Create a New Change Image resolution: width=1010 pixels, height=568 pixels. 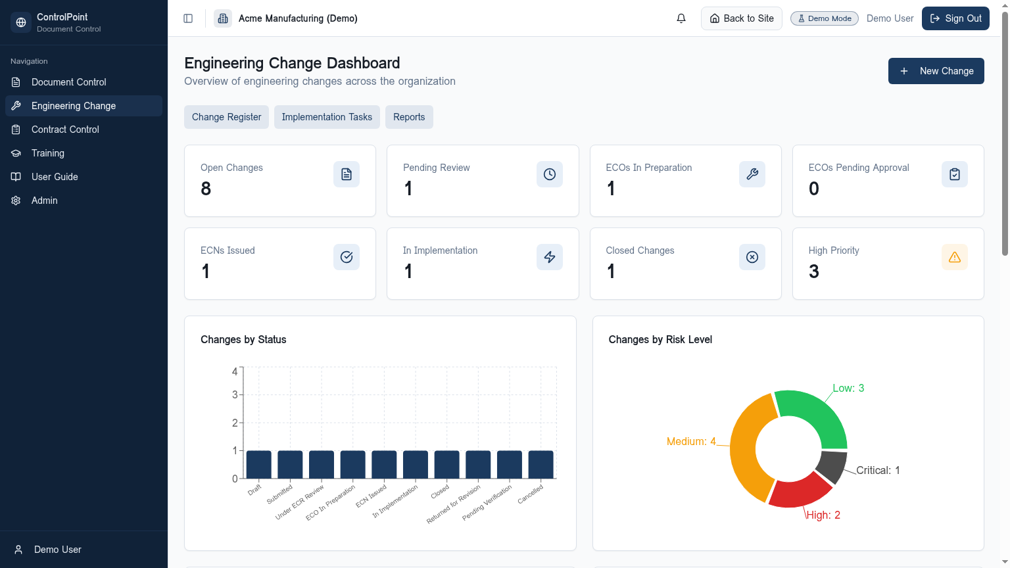coord(936,71)
